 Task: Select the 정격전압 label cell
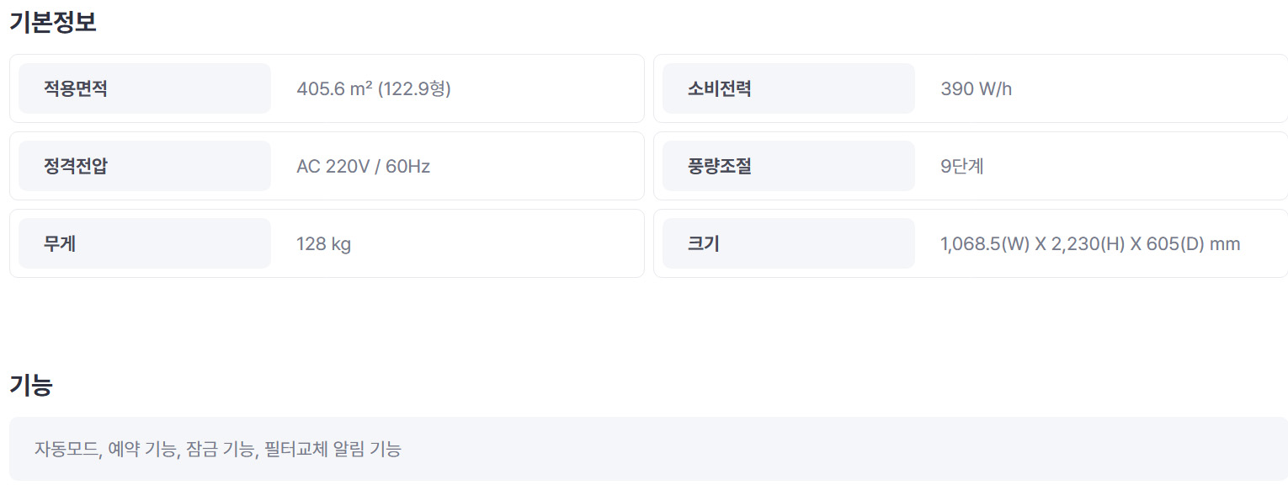[x=145, y=166]
